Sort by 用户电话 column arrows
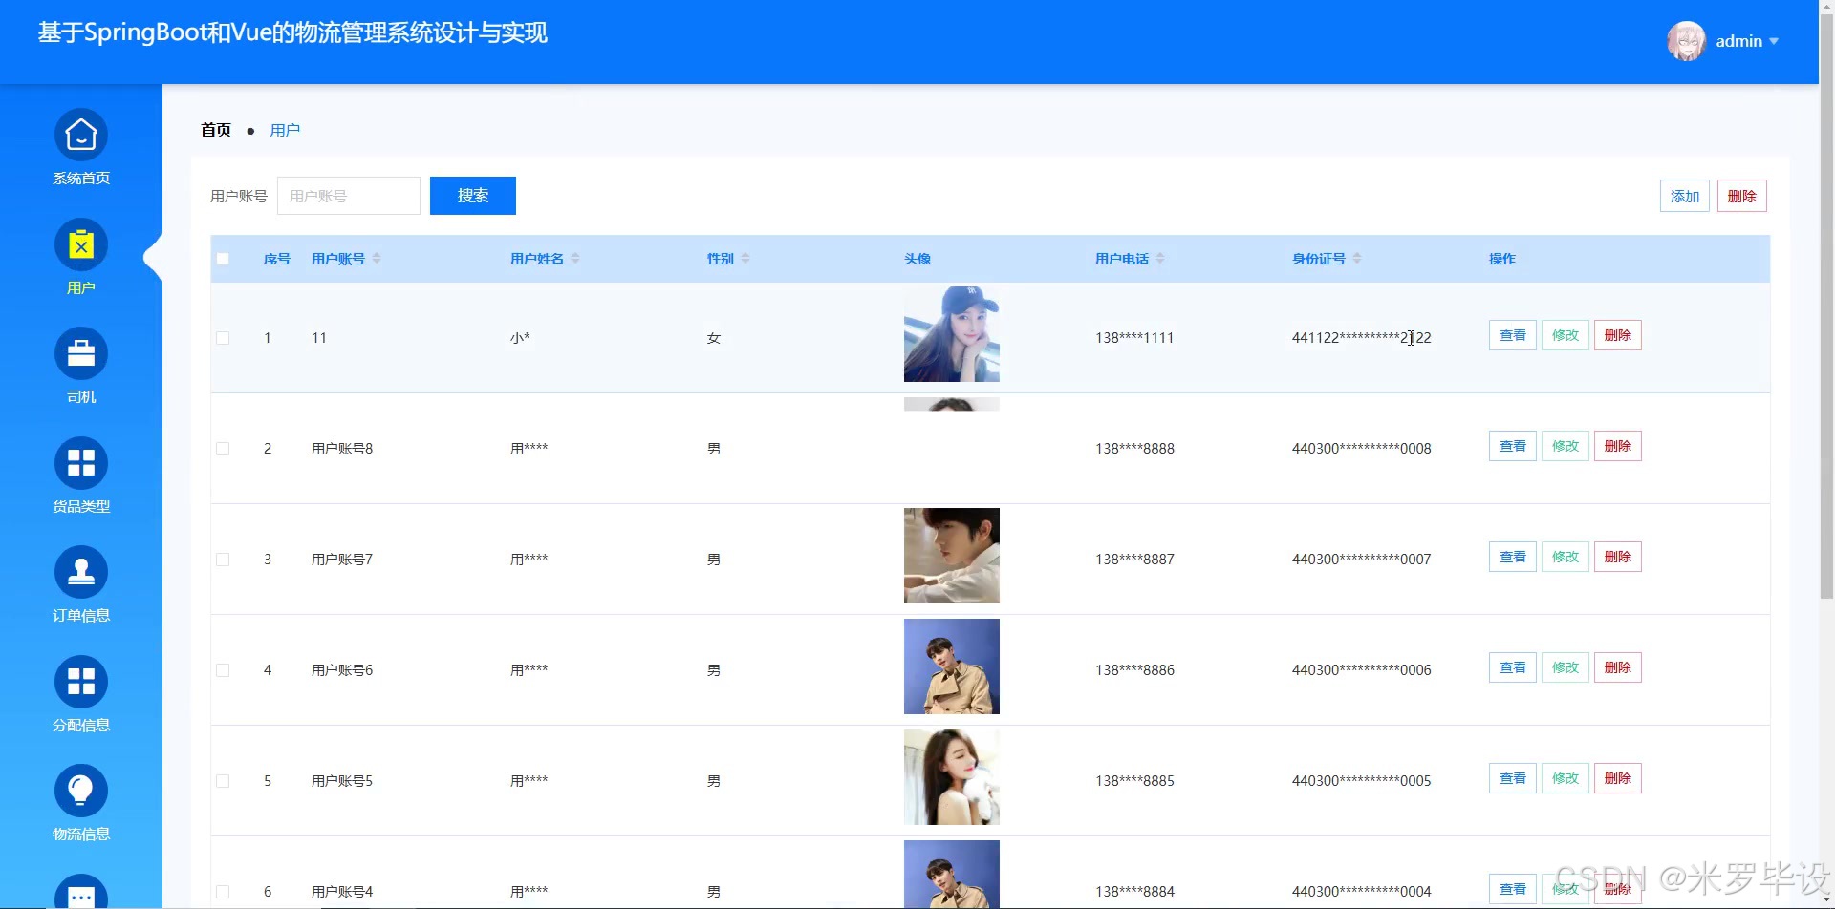The height and width of the screenshot is (909, 1835). pos(1160,259)
